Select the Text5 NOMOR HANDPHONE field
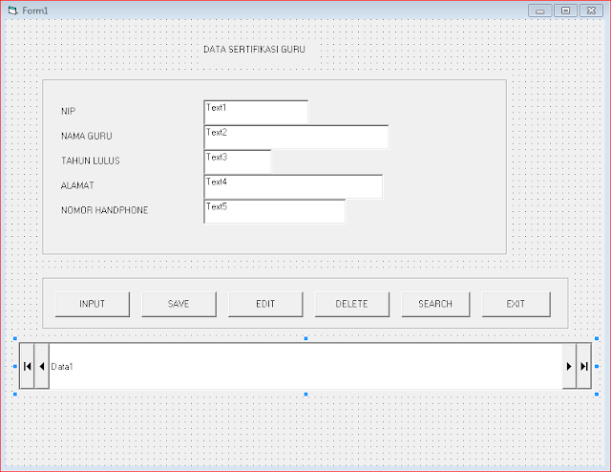Image resolution: width=611 pixels, height=472 pixels. pos(275,211)
